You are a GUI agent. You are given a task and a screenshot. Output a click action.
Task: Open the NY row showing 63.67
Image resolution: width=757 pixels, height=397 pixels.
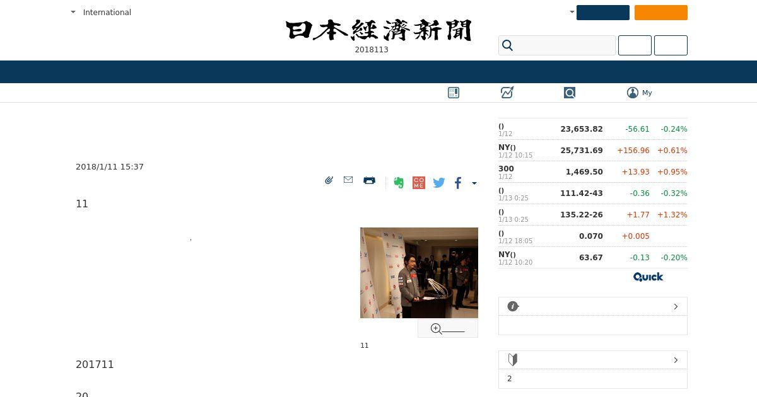[x=593, y=258]
